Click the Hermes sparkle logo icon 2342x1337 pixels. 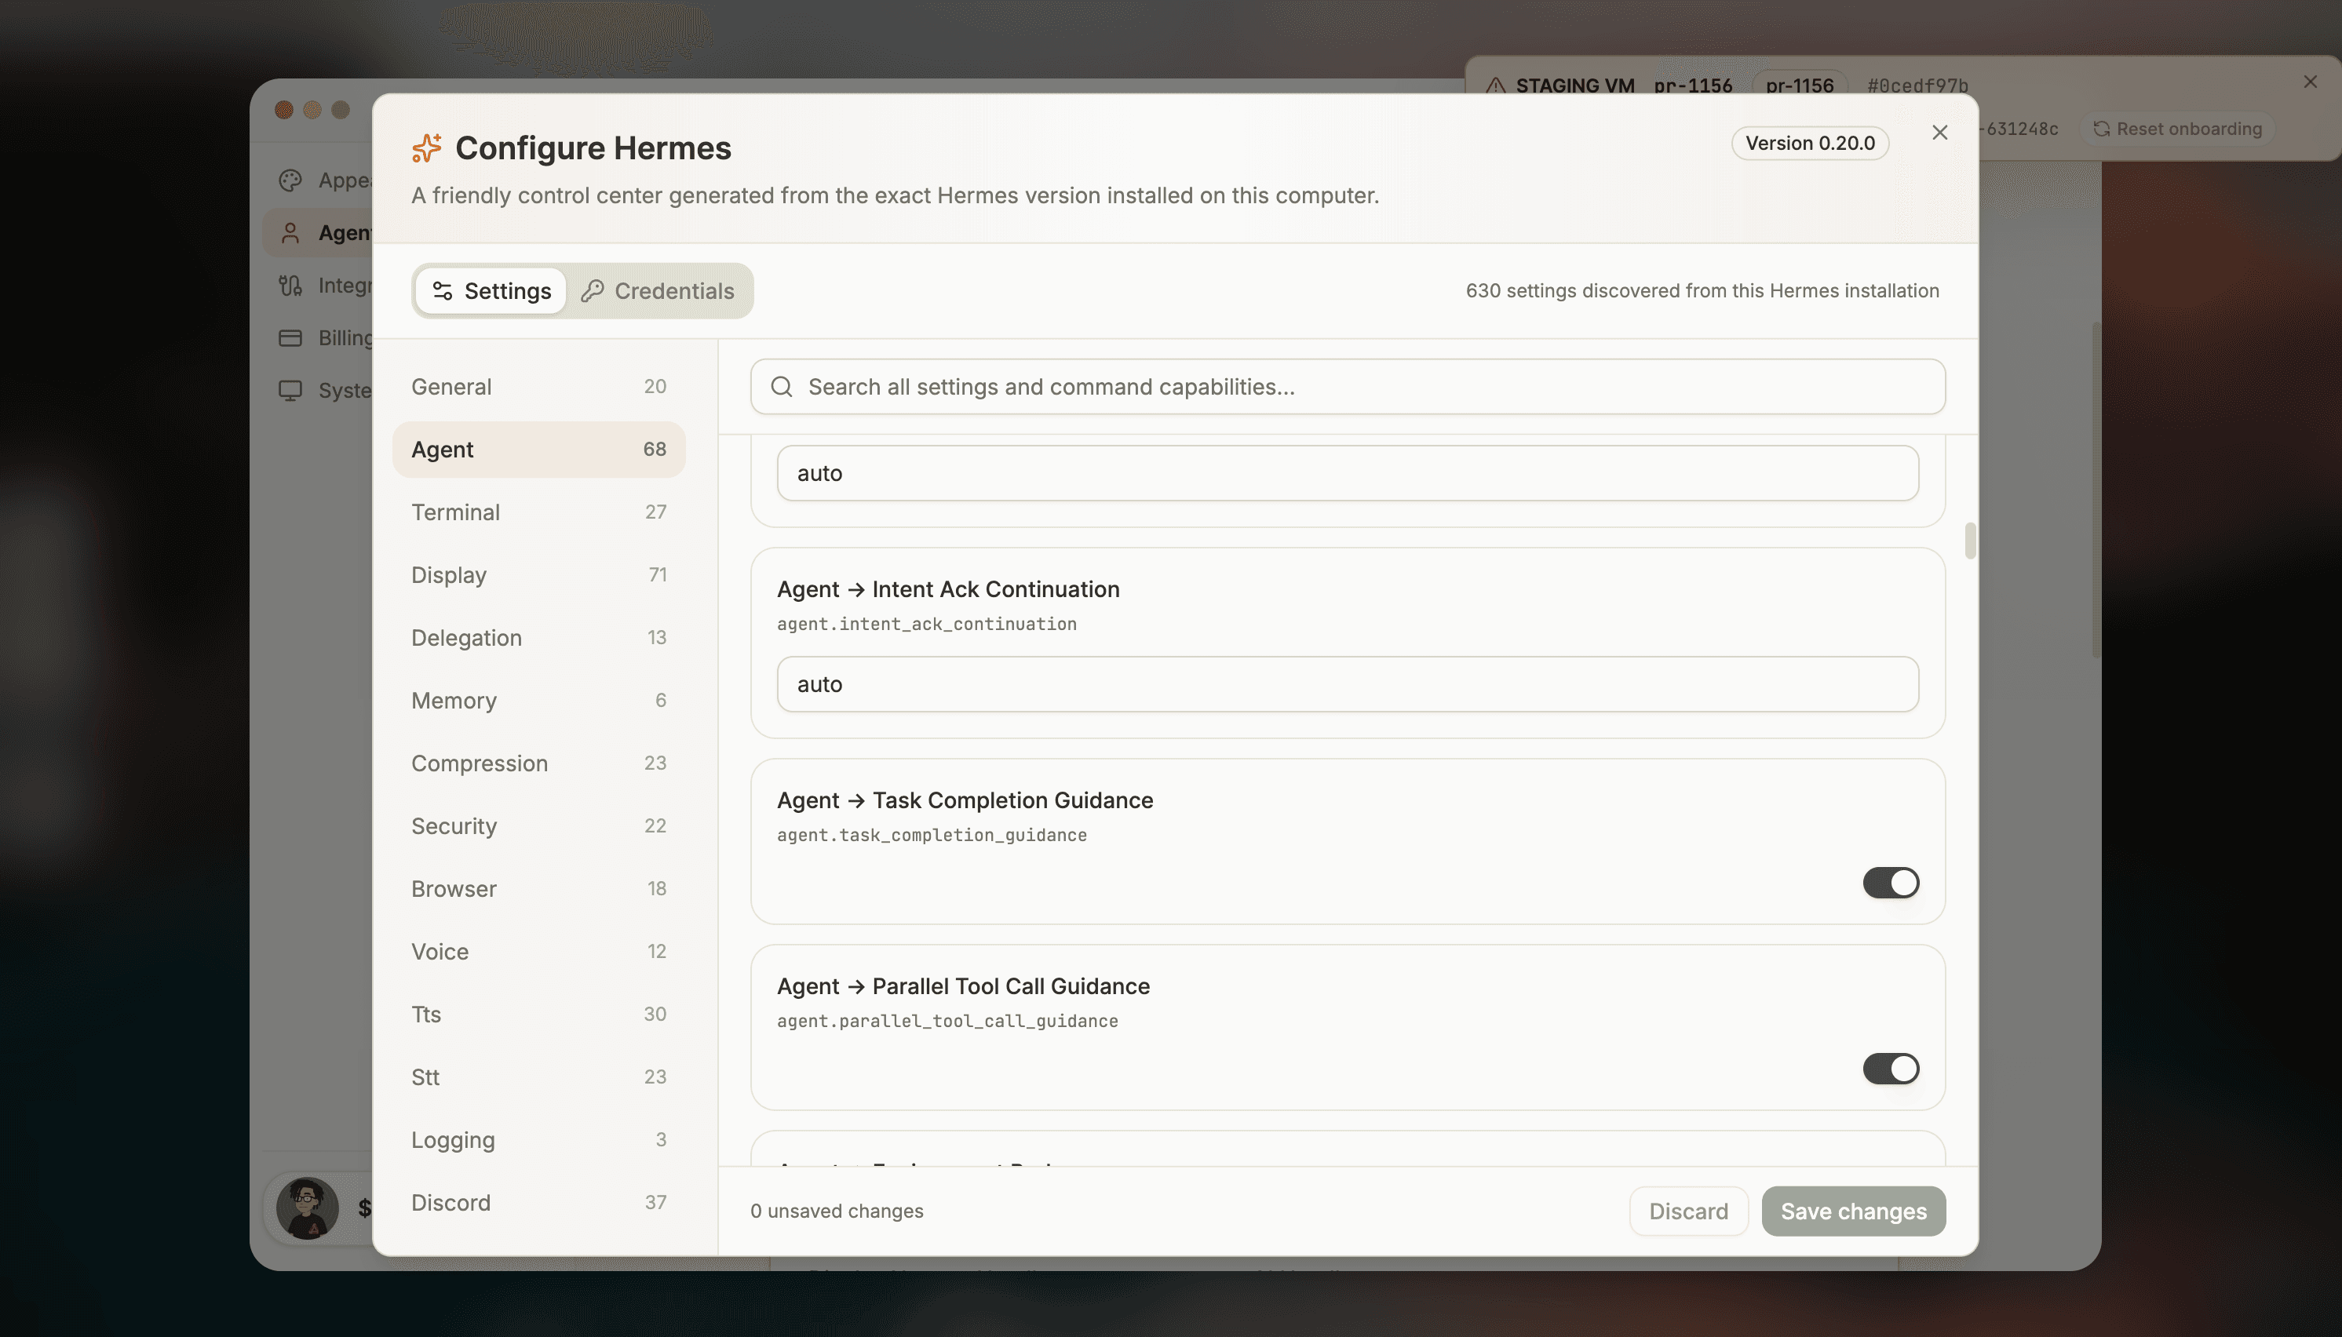(x=426, y=148)
